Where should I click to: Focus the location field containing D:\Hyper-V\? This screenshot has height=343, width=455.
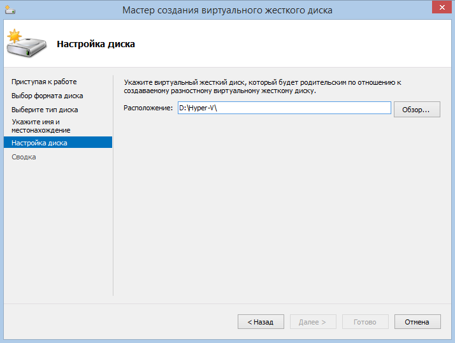coord(284,108)
